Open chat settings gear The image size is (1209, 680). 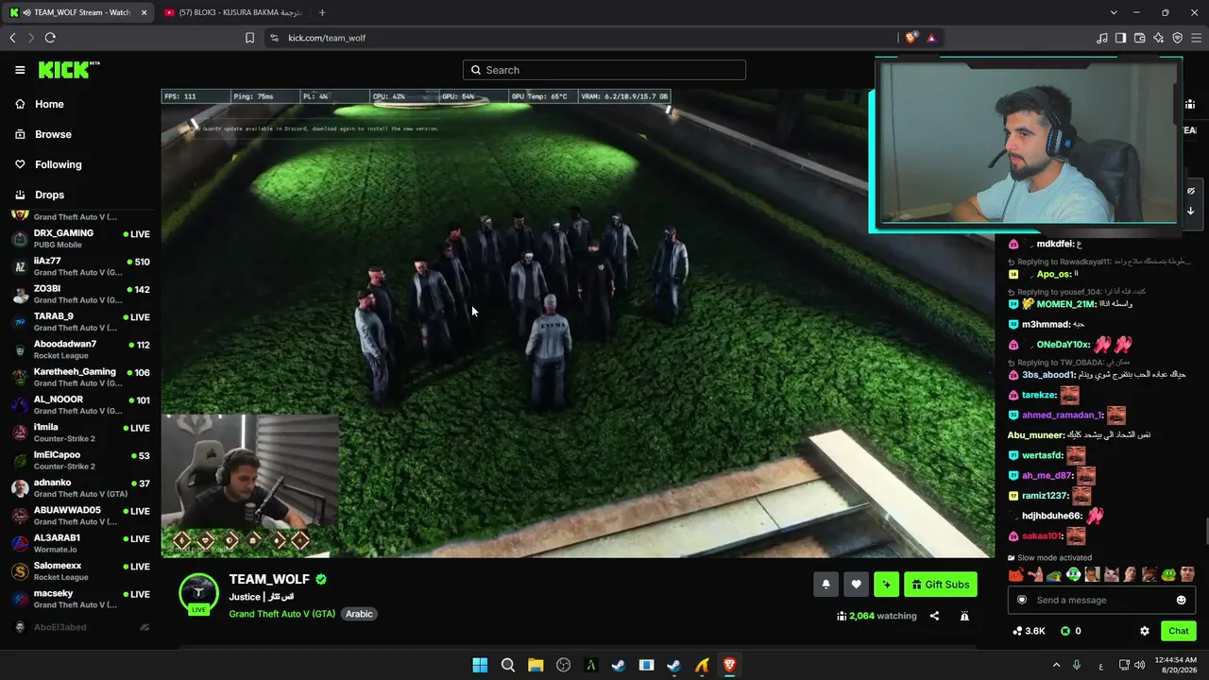coord(1145,631)
